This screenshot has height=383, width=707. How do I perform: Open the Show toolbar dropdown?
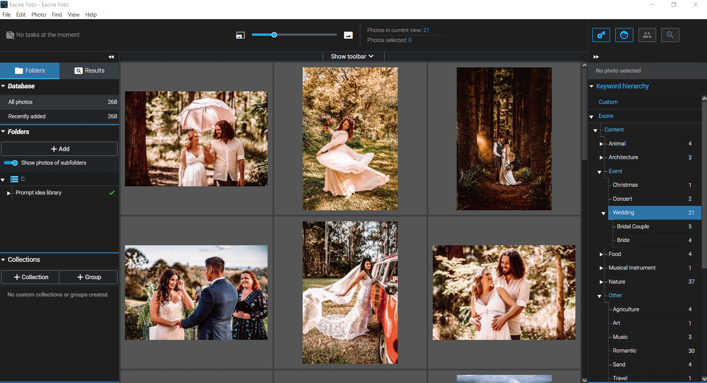coord(352,56)
